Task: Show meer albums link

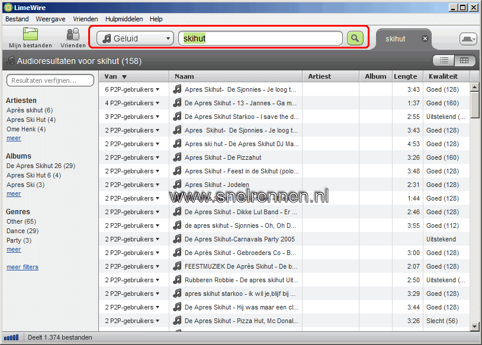Action: [14, 194]
